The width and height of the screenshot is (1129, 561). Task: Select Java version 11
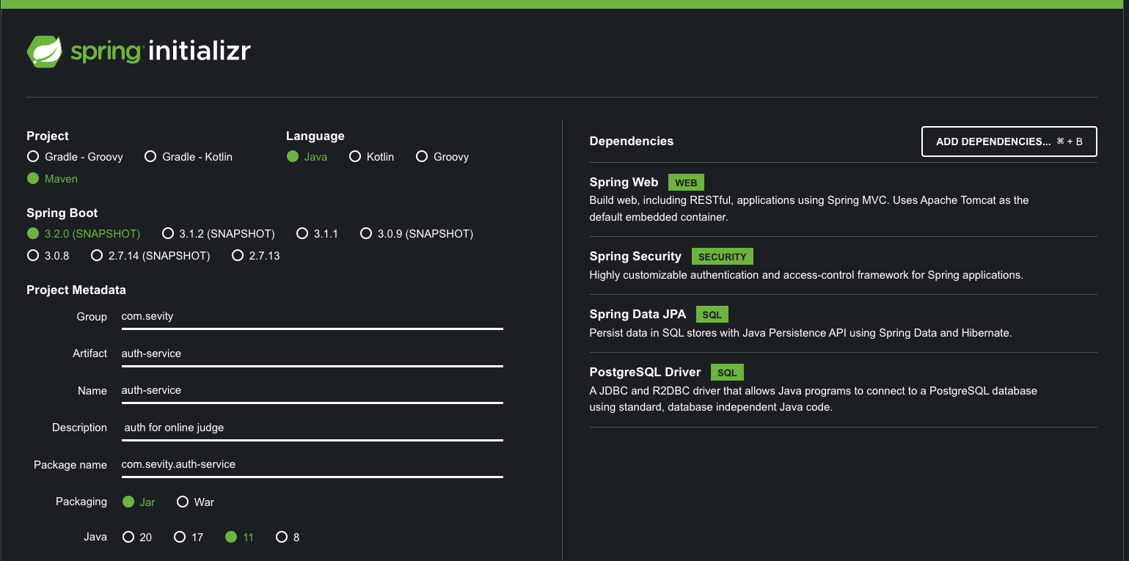[x=239, y=538]
